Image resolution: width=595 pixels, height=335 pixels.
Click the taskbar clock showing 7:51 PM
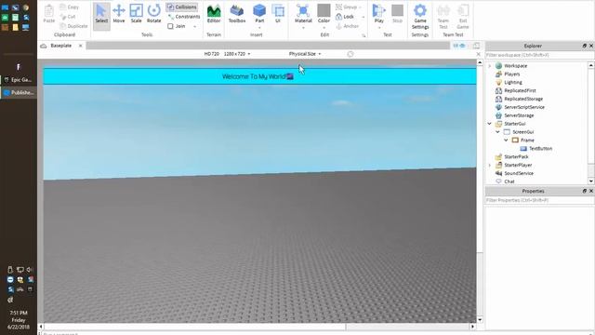[19, 320]
